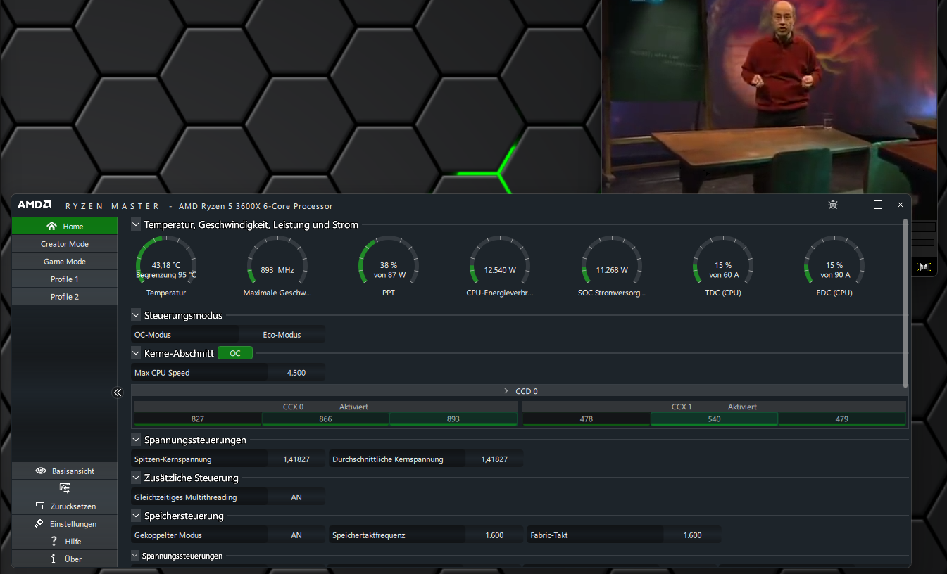Open Einstellungen in sidebar

65,523
